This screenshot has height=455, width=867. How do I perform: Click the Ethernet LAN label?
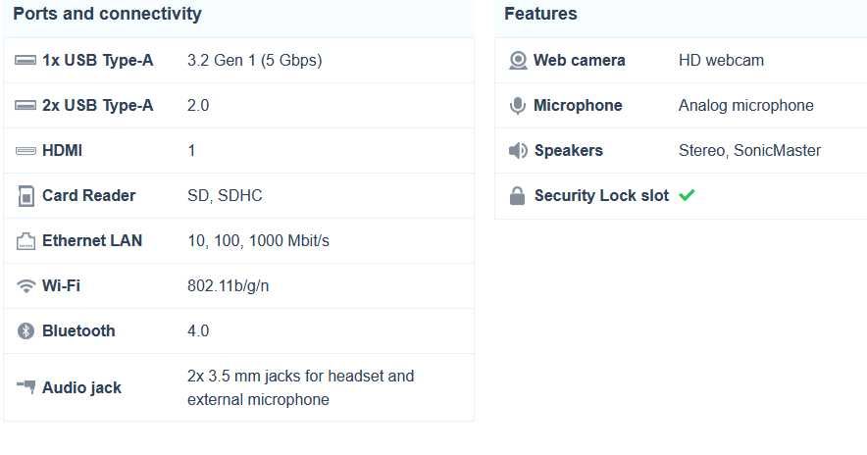(x=92, y=241)
